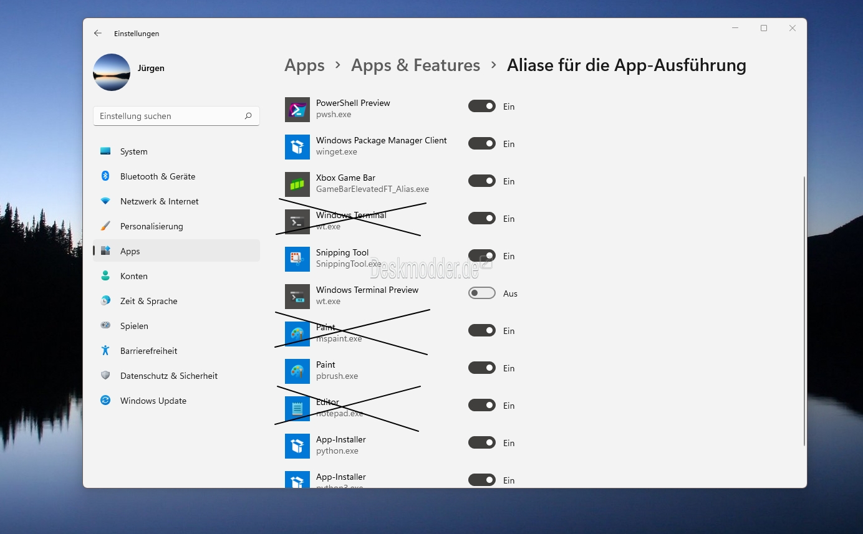Maximize the Einstellungen window
This screenshot has width=863, height=534.
pos(764,28)
